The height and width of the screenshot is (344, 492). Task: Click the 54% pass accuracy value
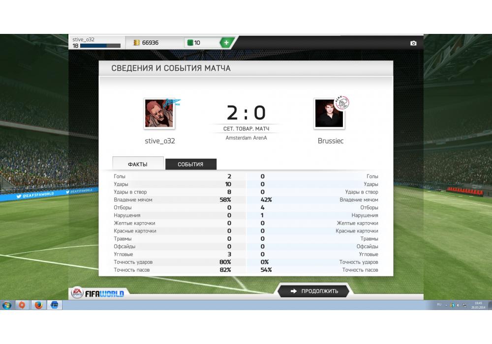(266, 270)
